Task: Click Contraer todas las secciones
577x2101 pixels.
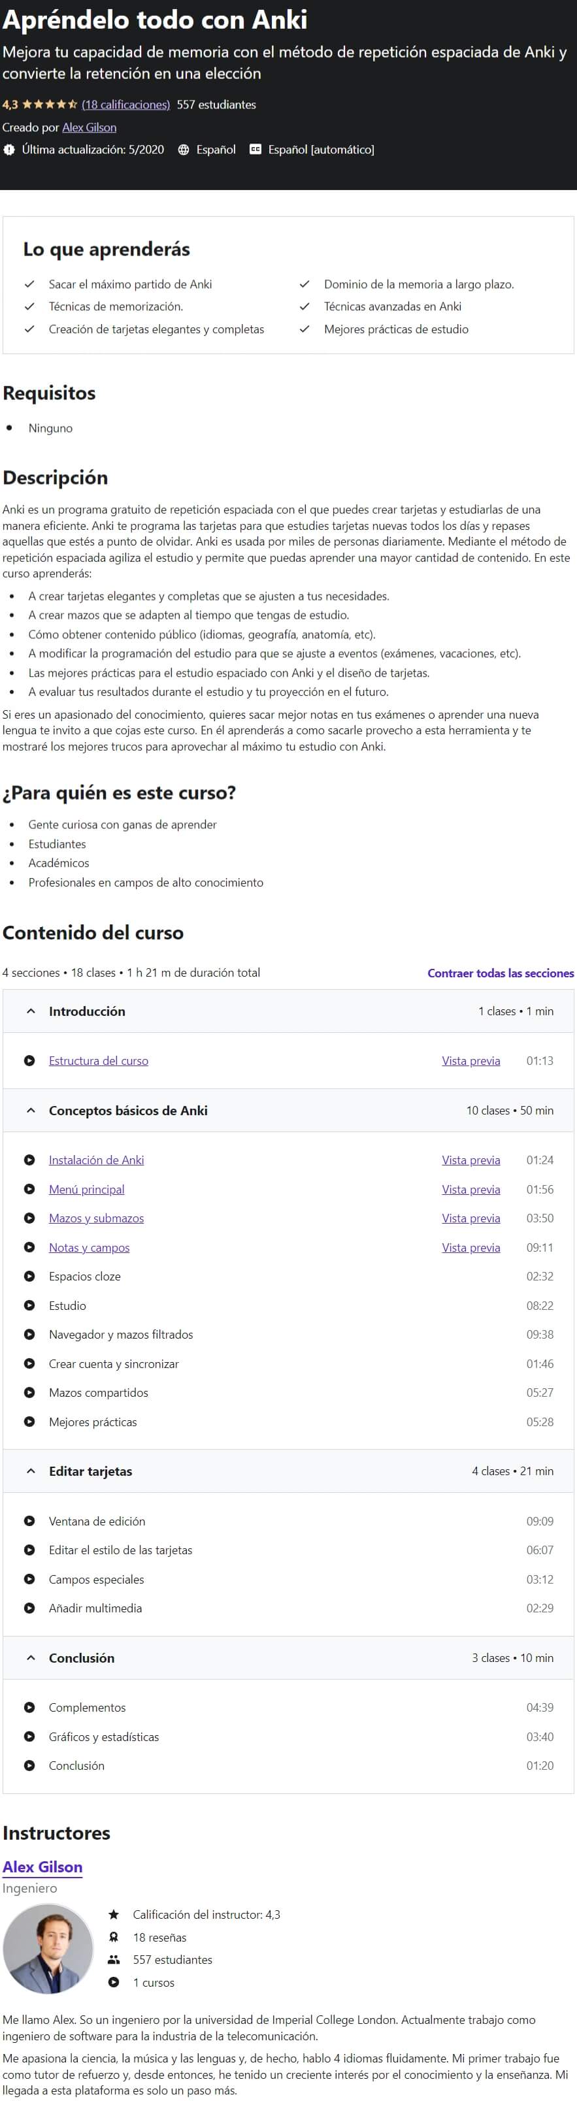Action: [x=501, y=973]
